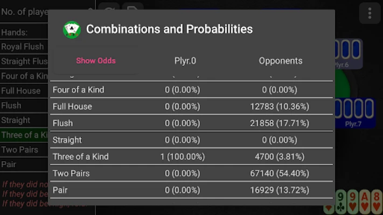Click the Opponents Flush value 21858 (17.71%)
This screenshot has height=215, width=383.
(x=281, y=123)
